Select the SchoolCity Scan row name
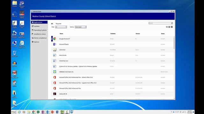 pyautogui.click(x=64, y=61)
